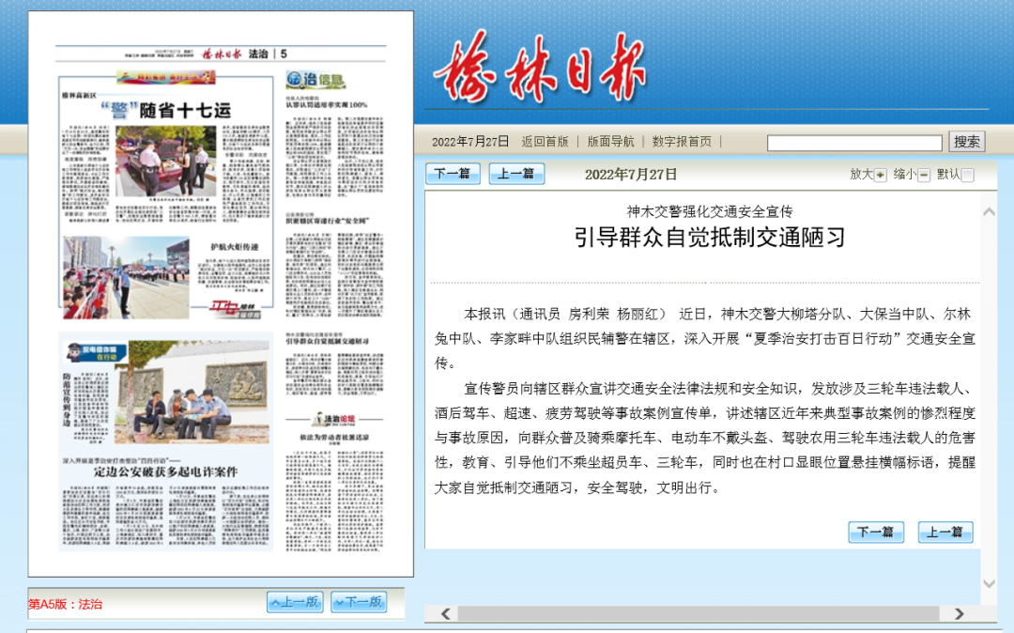Click the 法治论坛 section header icon
The width and height of the screenshot is (1014, 633).
[x=333, y=419]
